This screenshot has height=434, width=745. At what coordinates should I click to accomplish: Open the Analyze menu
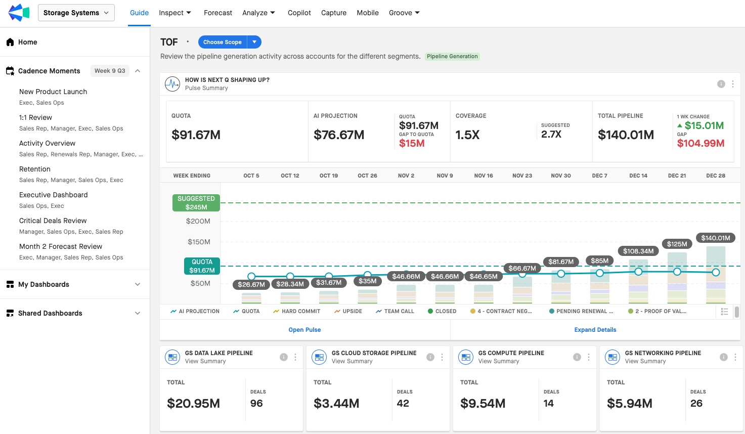point(258,13)
